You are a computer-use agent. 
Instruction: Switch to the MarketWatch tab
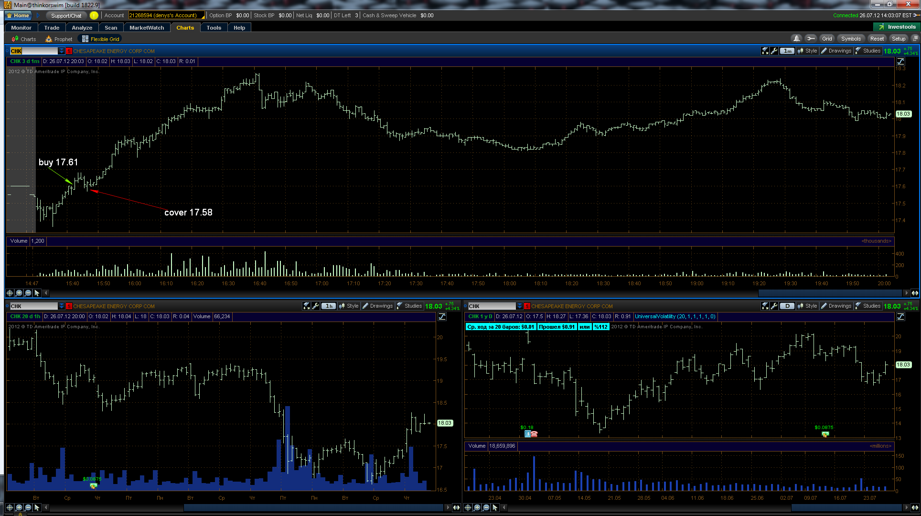(147, 28)
